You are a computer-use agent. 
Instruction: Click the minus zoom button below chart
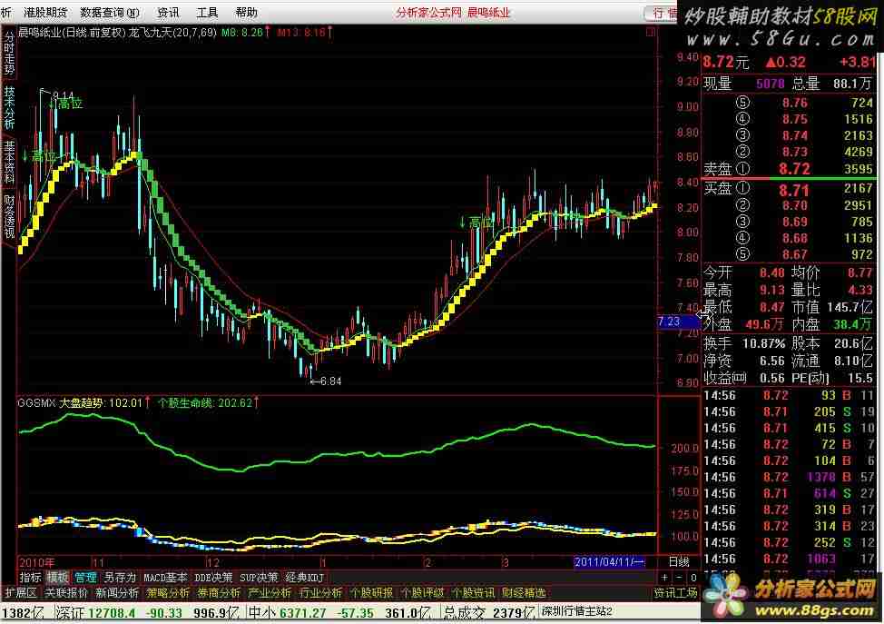pyautogui.click(x=680, y=578)
